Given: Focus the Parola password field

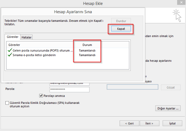Looking at the screenshot, I should click(x=69, y=90).
